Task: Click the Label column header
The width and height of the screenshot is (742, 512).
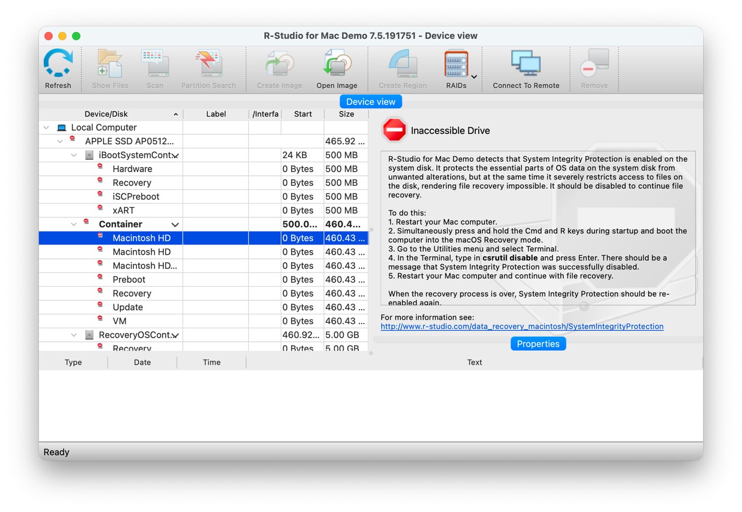Action: [x=216, y=114]
